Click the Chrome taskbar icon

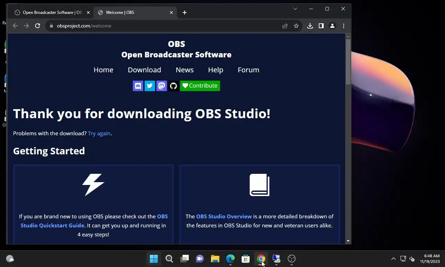pos(261,259)
